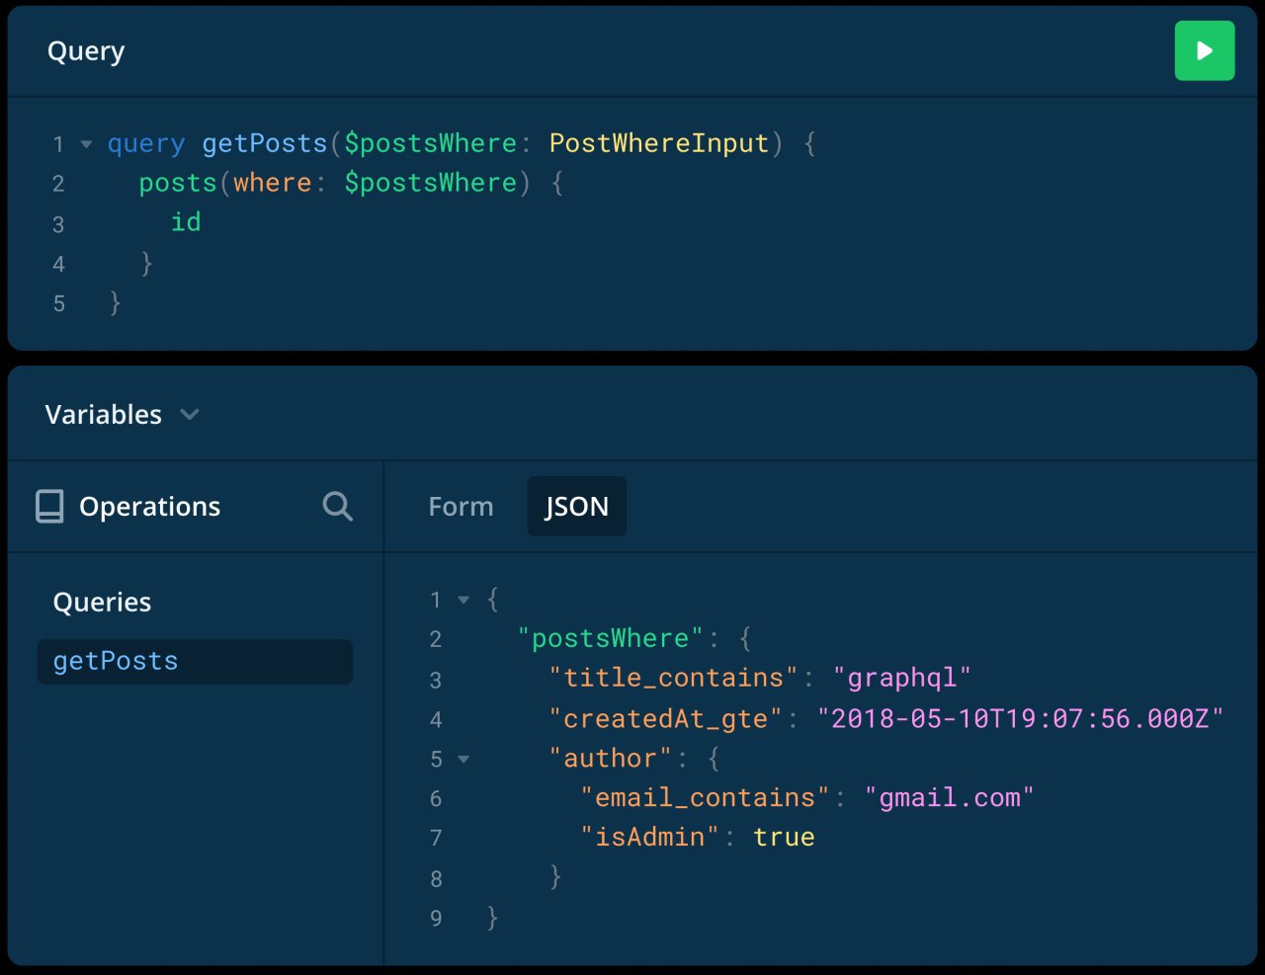The image size is (1265, 975).
Task: Click the "gmail.com" value
Action: [950, 797]
